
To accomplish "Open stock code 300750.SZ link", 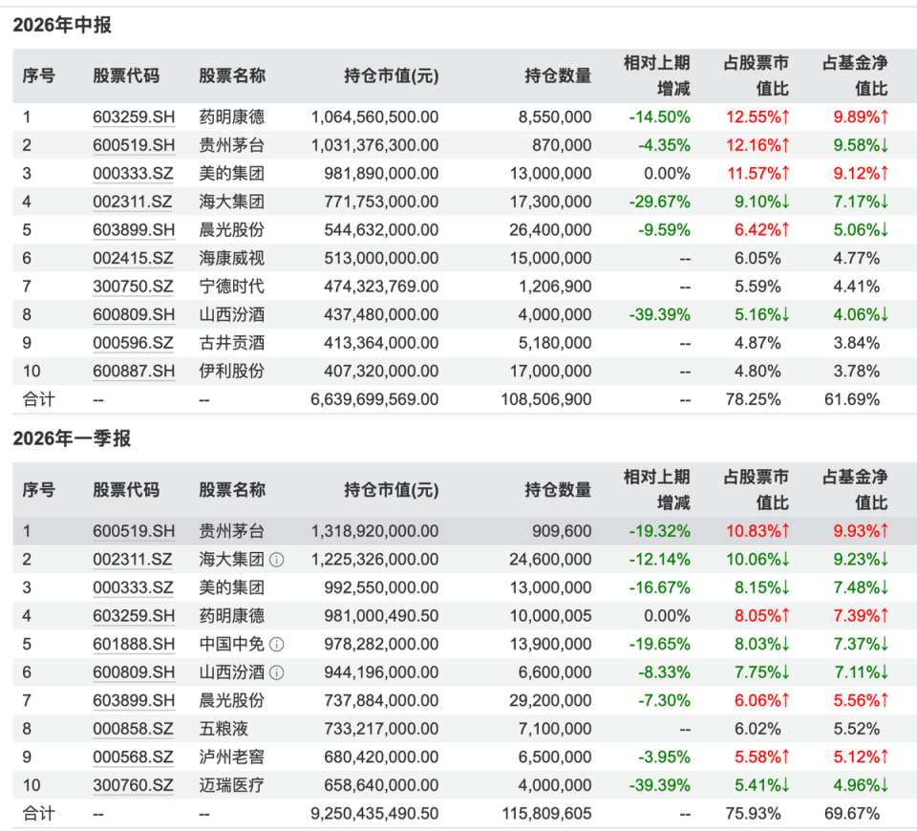I will coord(133,287).
